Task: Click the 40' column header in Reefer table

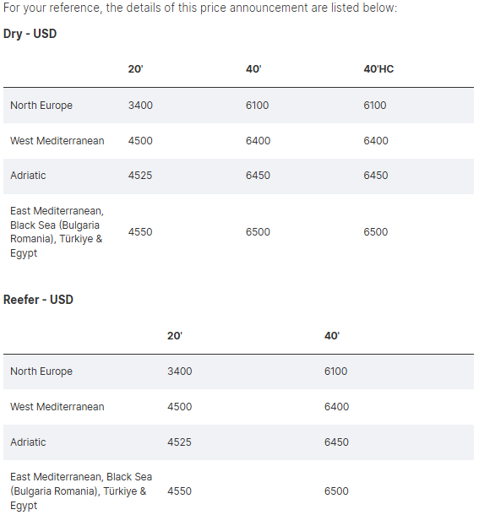Action: (332, 336)
